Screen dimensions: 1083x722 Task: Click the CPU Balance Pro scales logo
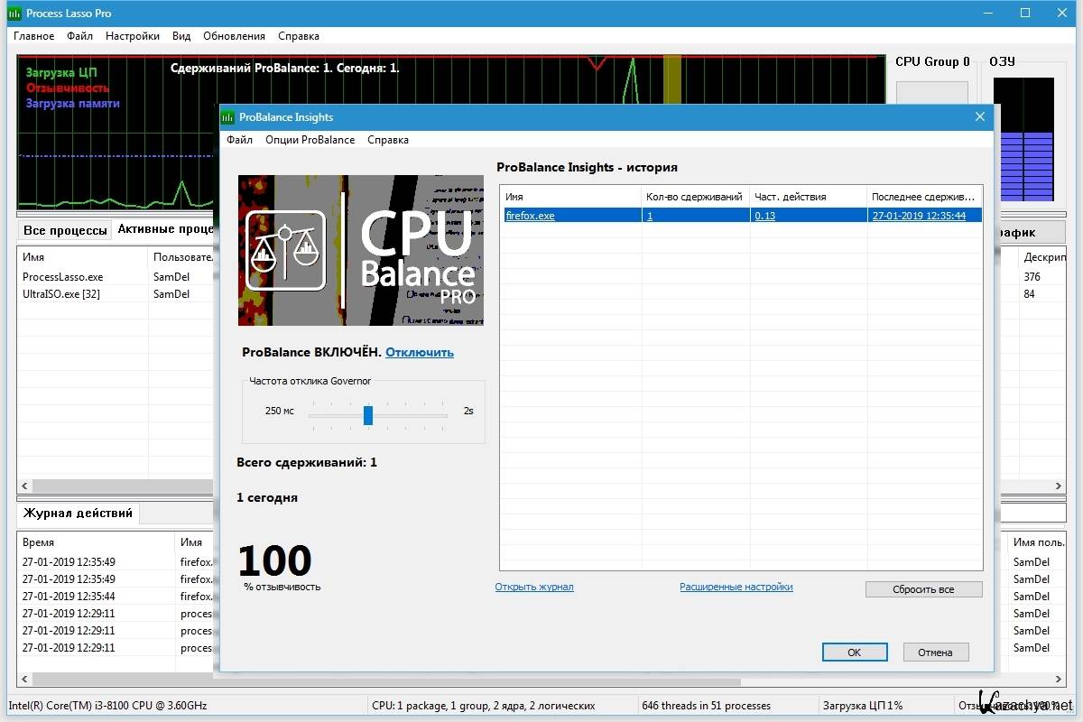click(x=285, y=251)
